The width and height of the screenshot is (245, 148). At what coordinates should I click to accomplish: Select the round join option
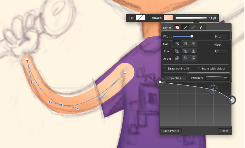click(x=178, y=51)
